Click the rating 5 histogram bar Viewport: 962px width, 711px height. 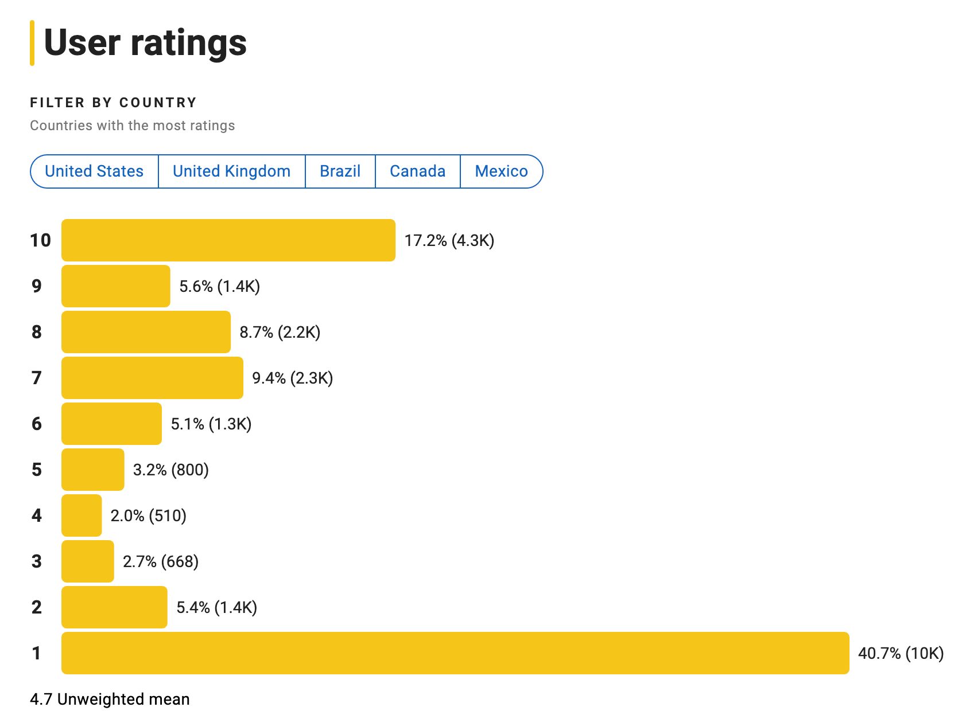click(x=92, y=470)
